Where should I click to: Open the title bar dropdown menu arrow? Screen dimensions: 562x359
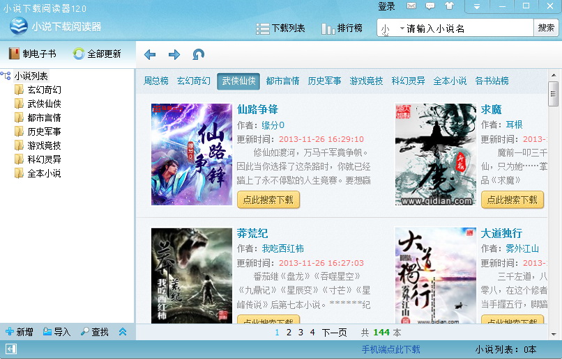click(477, 6)
